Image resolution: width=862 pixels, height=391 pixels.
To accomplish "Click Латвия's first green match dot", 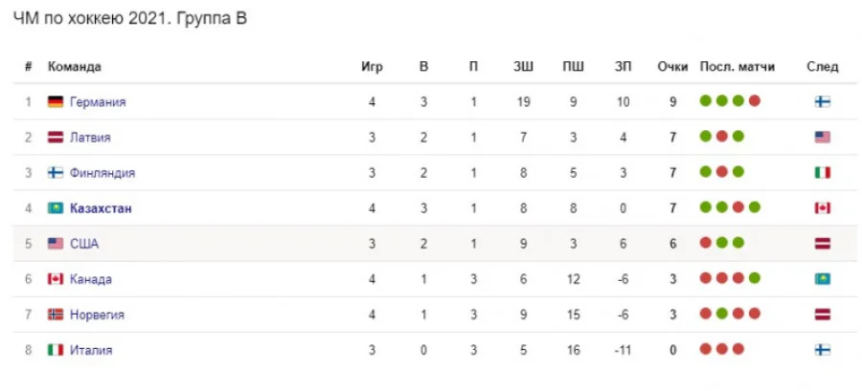I will pos(706,136).
